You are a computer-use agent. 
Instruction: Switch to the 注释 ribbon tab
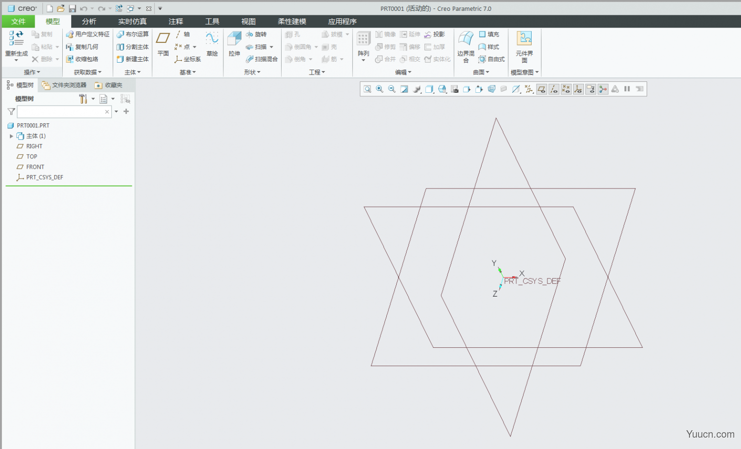click(176, 21)
